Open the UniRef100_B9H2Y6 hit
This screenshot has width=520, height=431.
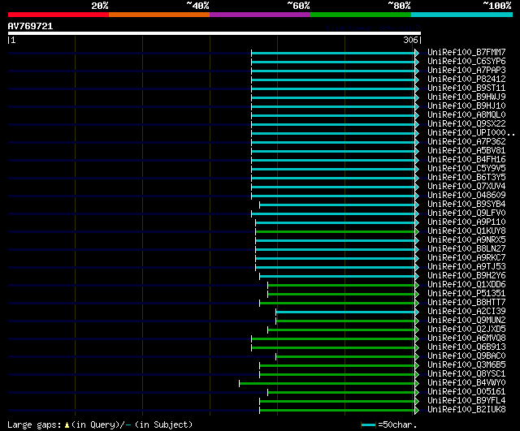466,276
